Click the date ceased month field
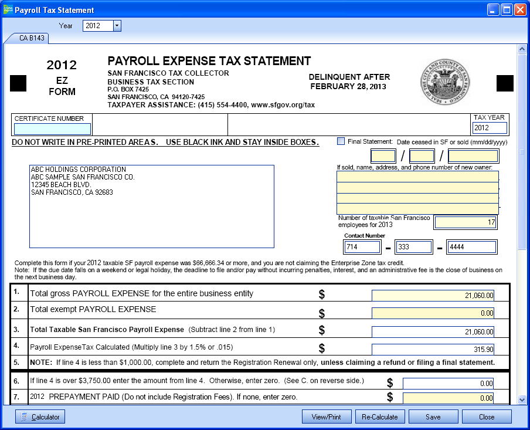Viewport: 530px width, 430px height. (x=383, y=156)
